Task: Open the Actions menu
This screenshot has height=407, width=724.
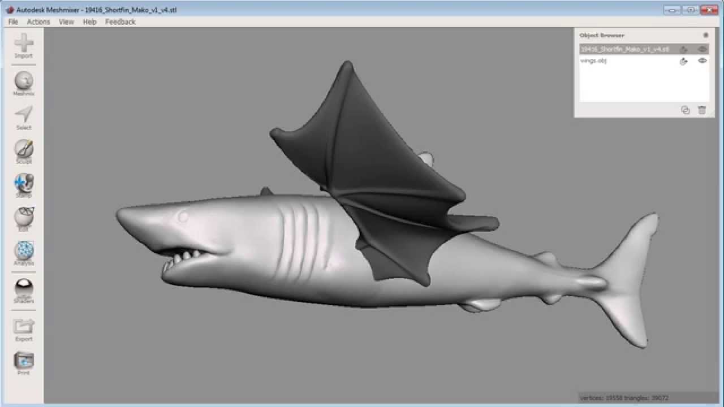Action: tap(38, 21)
